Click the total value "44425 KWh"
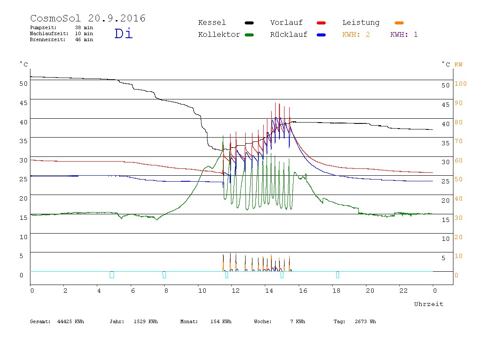The image size is (492, 348). [x=71, y=321]
